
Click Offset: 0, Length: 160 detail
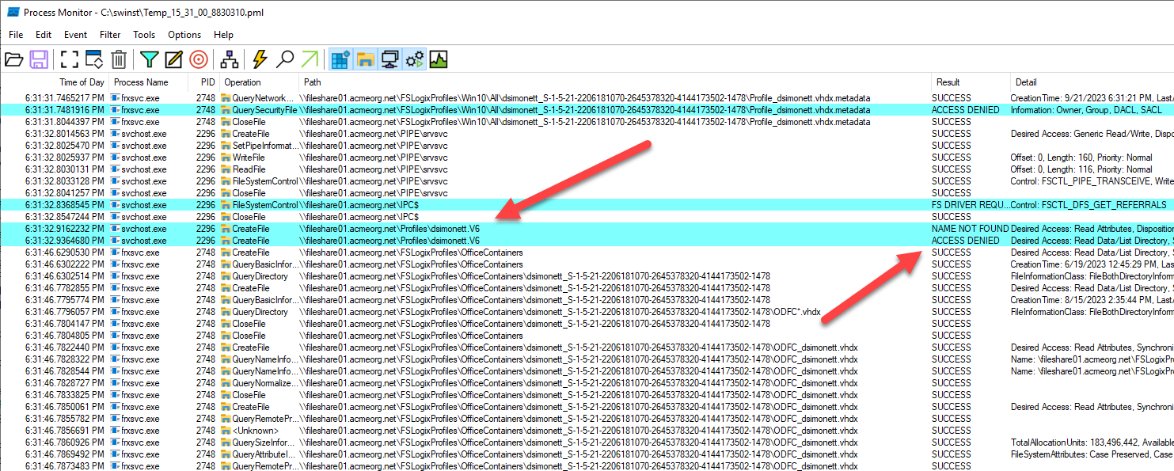[x=1081, y=158]
